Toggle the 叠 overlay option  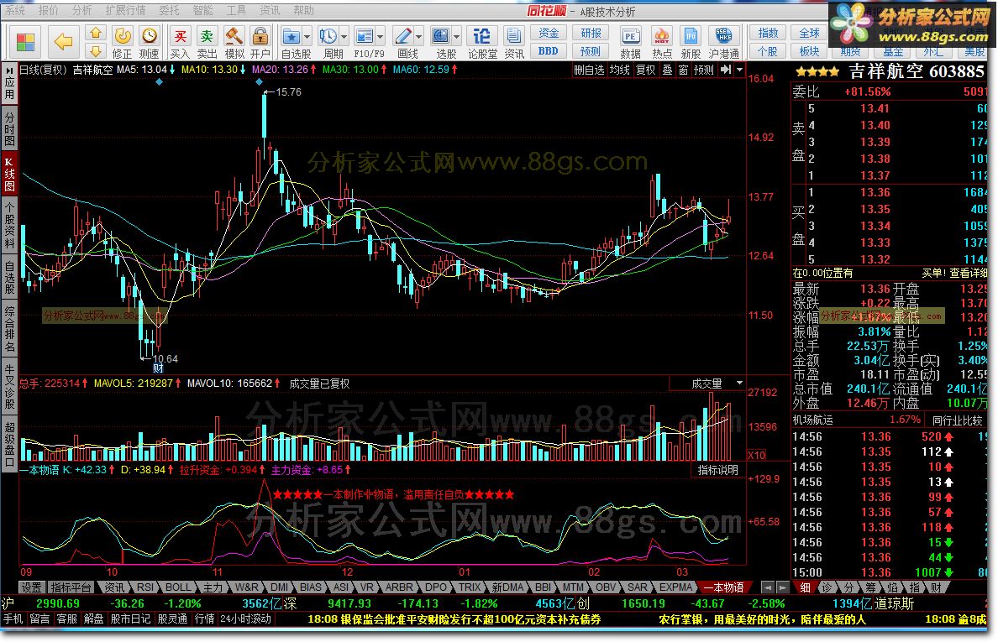pyautogui.click(x=667, y=70)
